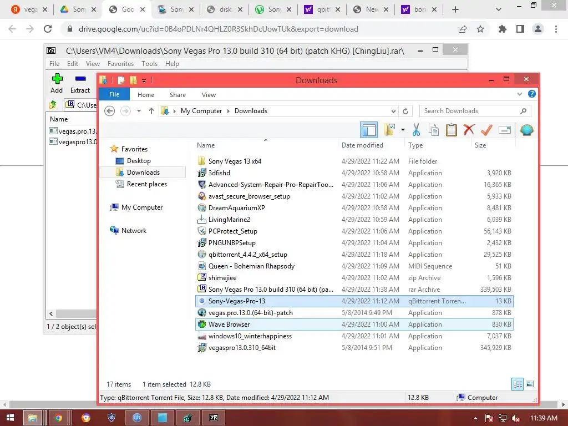Image resolution: width=568 pixels, height=426 pixels.
Task: Bookmark this page with star icon
Action: click(x=480, y=29)
